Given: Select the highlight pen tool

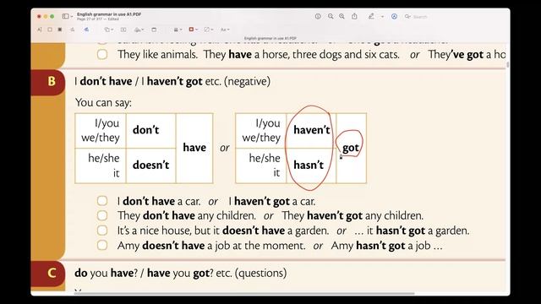Looking at the screenshot, I should (371, 16).
